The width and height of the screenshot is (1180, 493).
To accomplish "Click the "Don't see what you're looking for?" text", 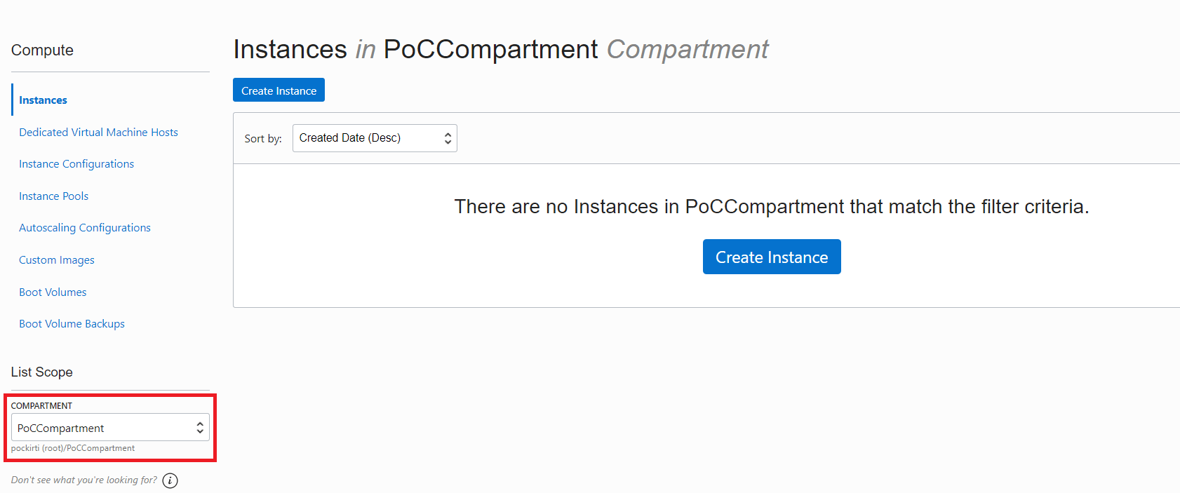I will [84, 480].
